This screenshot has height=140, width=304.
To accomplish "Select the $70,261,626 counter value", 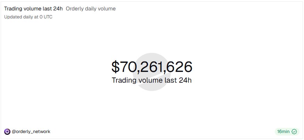I will coord(152,67).
